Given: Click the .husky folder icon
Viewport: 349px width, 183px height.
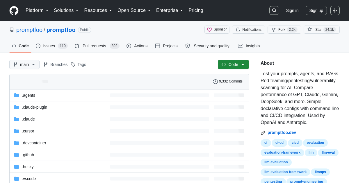Looking at the screenshot, I should pos(17,167).
